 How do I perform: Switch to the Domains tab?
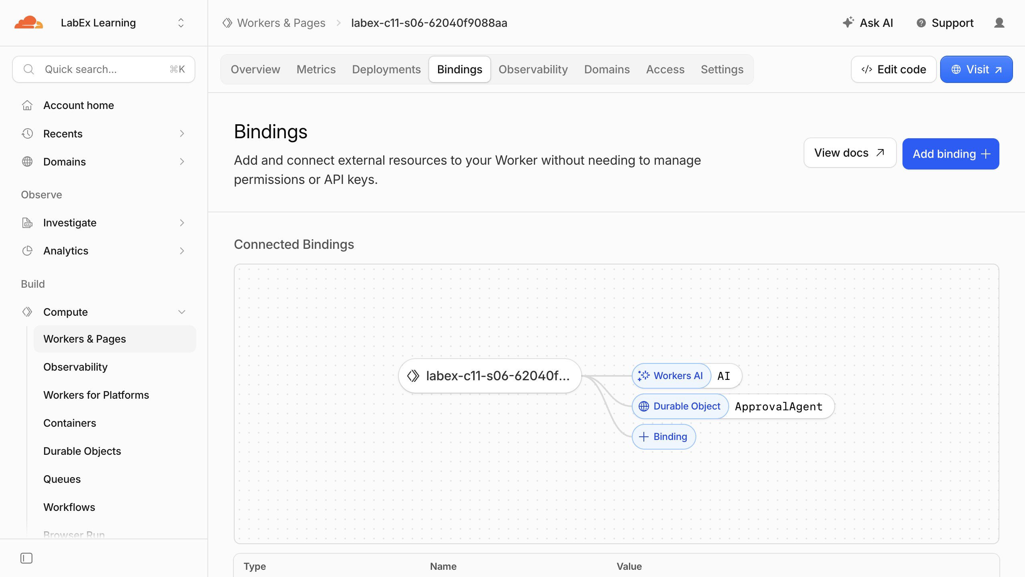pos(607,69)
